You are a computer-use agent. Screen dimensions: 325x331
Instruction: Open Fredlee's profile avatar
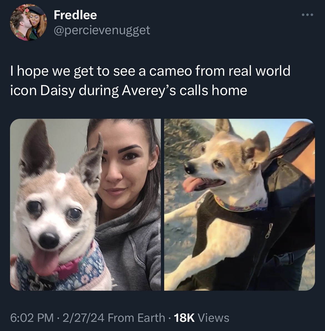(x=28, y=22)
